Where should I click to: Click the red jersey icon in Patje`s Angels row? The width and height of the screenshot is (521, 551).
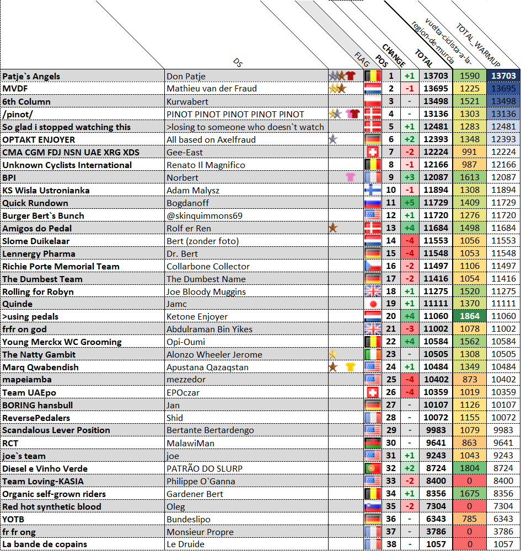click(351, 75)
